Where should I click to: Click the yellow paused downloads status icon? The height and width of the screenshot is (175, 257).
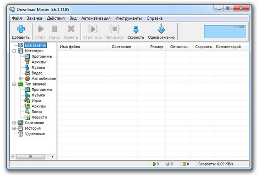coord(184,164)
